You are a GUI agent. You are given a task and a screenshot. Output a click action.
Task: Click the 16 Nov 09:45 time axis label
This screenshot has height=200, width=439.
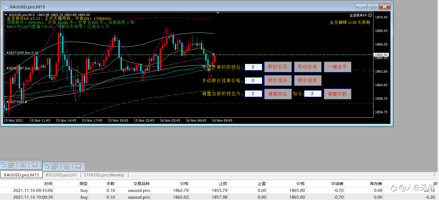pyautogui.click(x=222, y=121)
